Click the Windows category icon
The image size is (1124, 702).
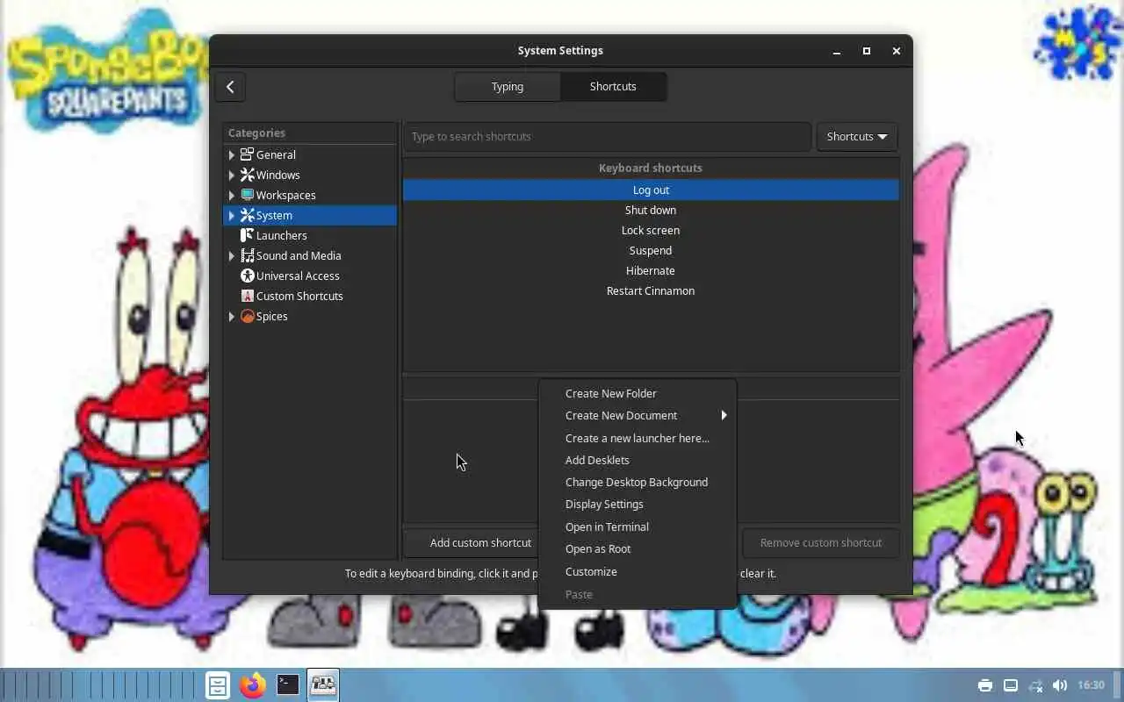pos(248,175)
